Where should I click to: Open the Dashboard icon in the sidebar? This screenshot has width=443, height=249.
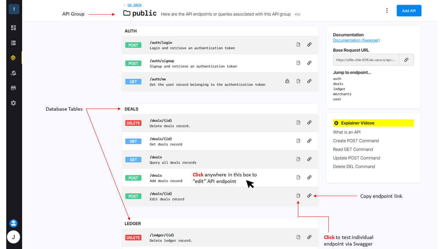click(x=13, y=28)
